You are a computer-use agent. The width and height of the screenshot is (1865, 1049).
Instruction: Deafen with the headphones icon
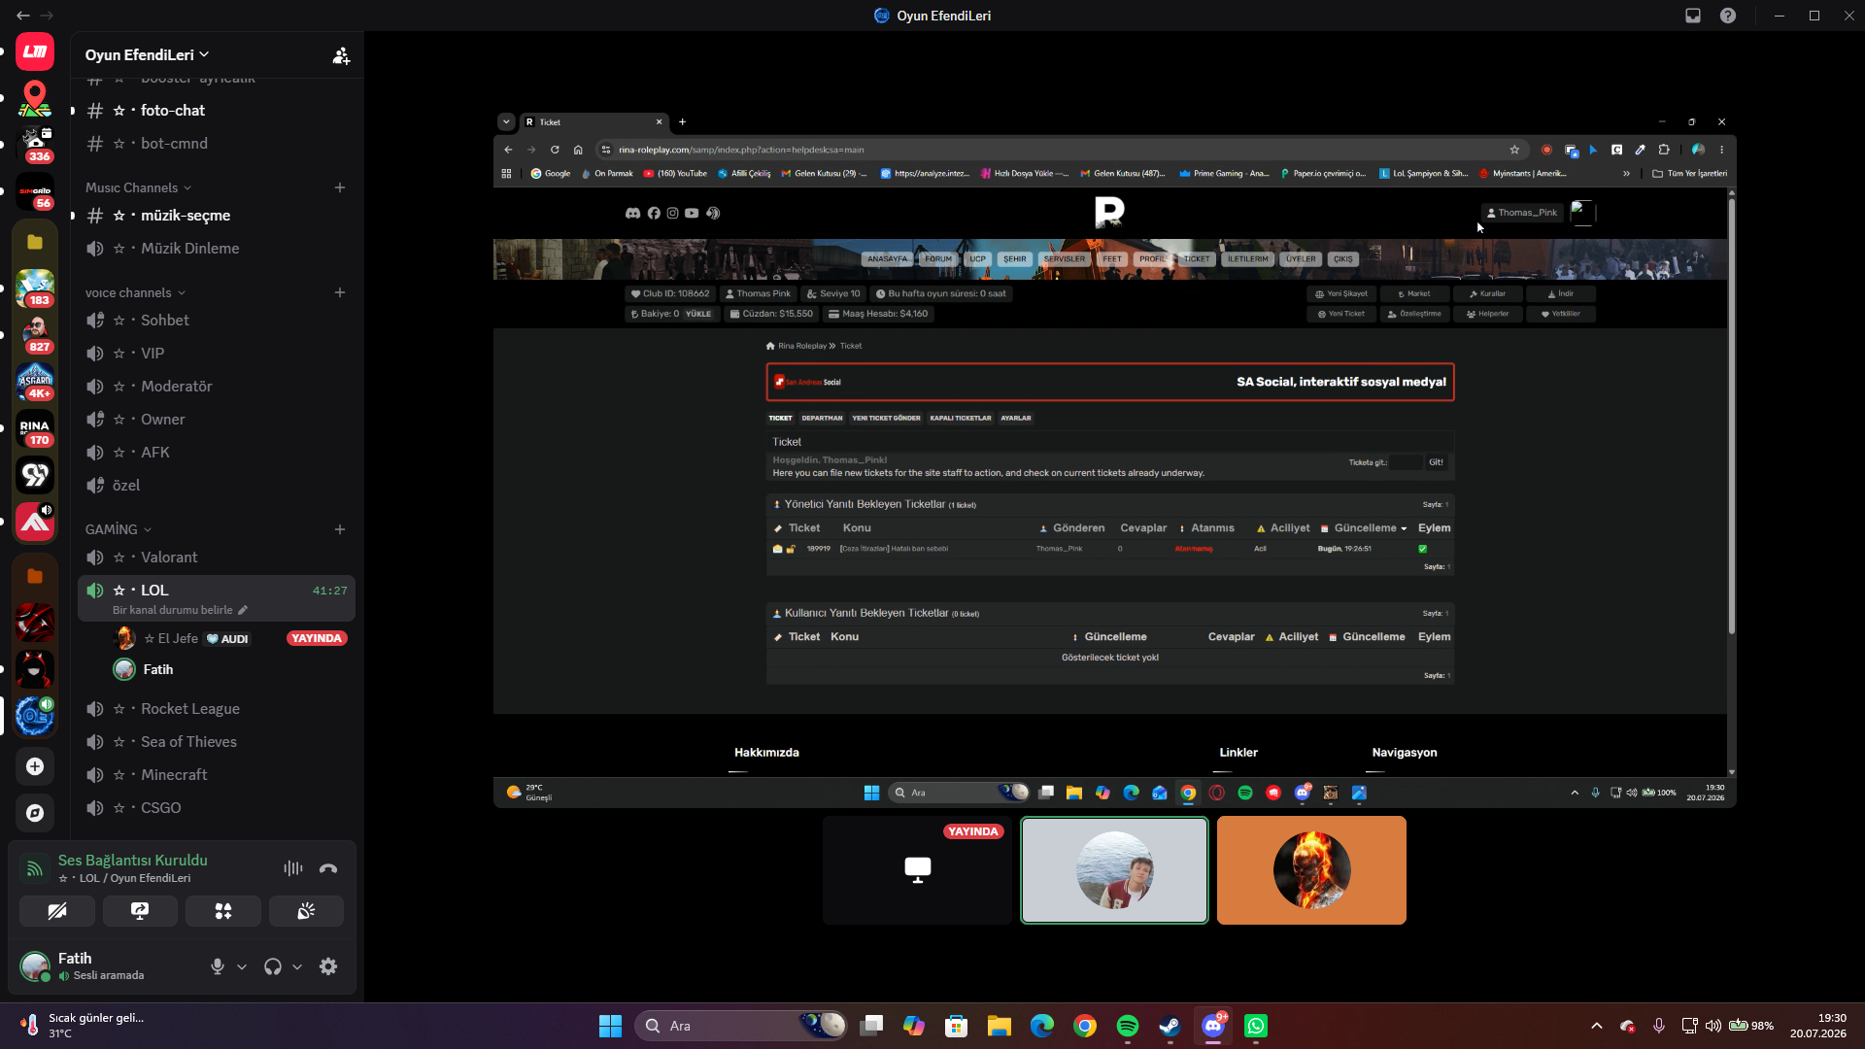click(x=273, y=966)
